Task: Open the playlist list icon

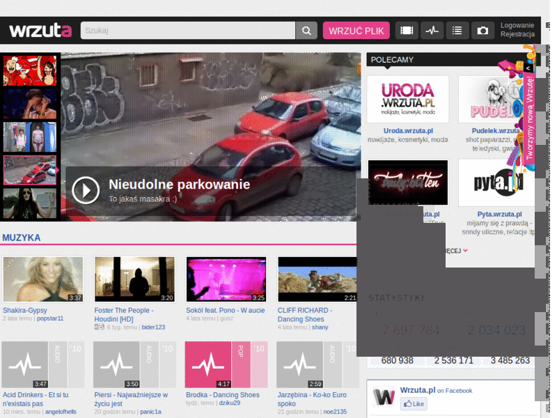Action: tap(457, 31)
